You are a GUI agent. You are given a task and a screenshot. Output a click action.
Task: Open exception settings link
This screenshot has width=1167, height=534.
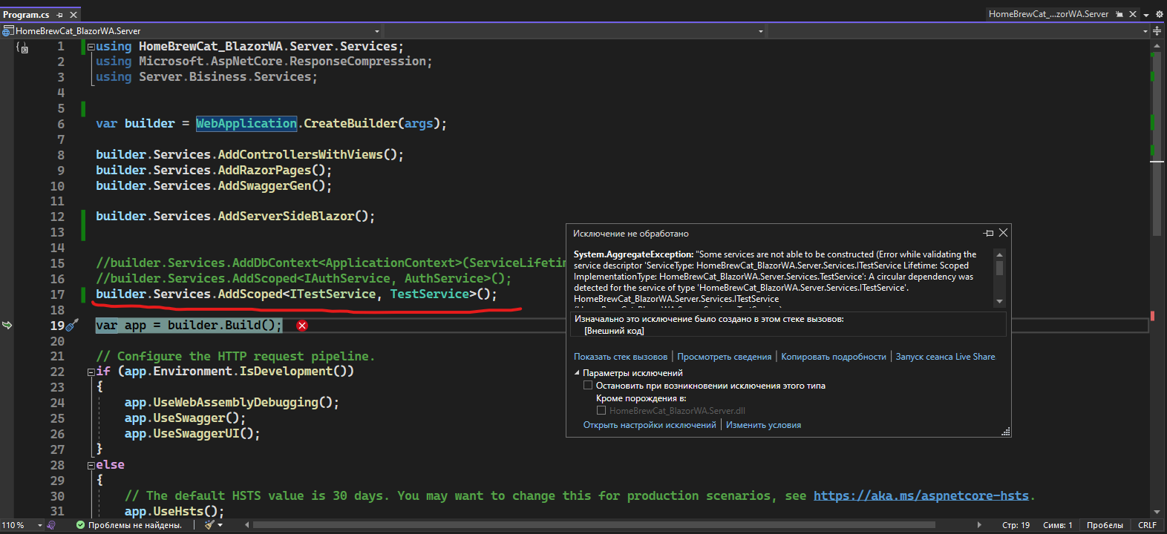pyautogui.click(x=650, y=425)
